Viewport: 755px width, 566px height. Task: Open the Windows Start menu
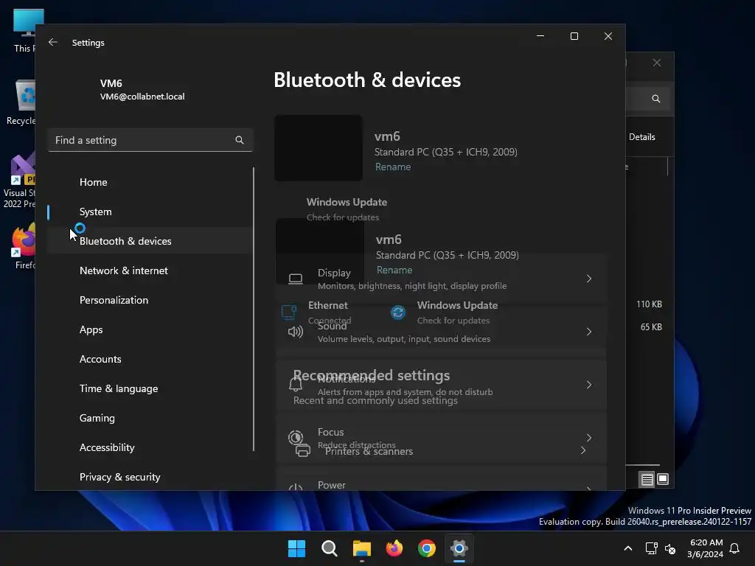click(296, 548)
